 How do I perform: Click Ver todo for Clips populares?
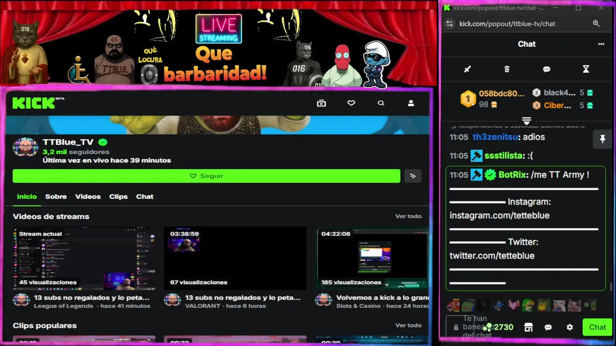409,325
